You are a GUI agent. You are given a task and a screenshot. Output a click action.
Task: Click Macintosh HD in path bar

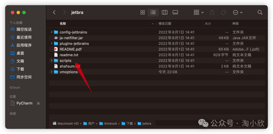(x=66, y=123)
